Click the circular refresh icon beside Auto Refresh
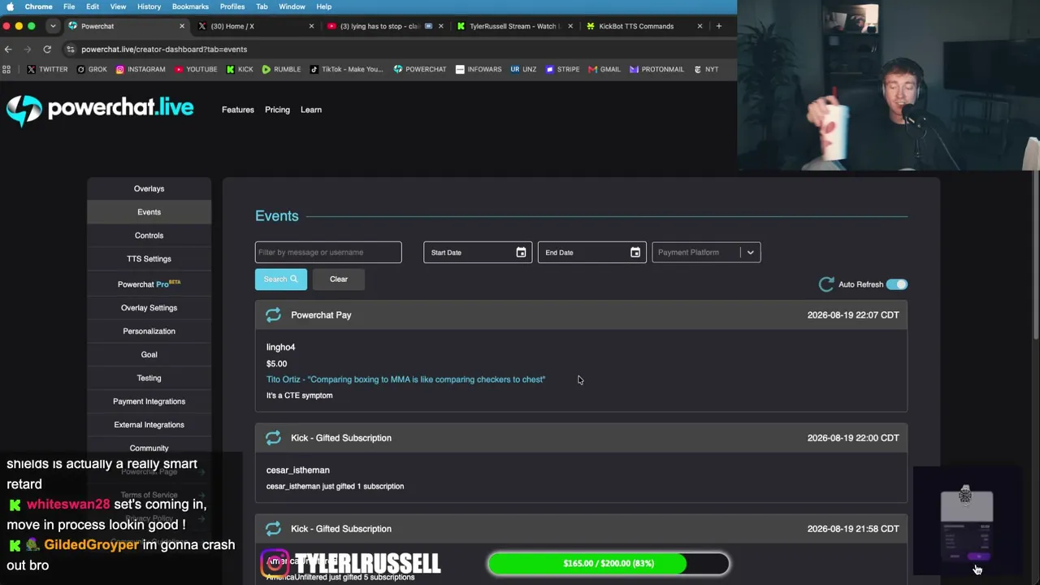Viewport: 1040px width, 585px height. 826,284
